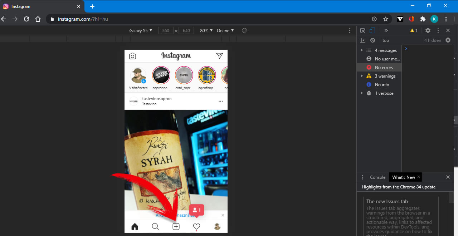Toggle the console sidebar icon

pyautogui.click(x=362, y=40)
